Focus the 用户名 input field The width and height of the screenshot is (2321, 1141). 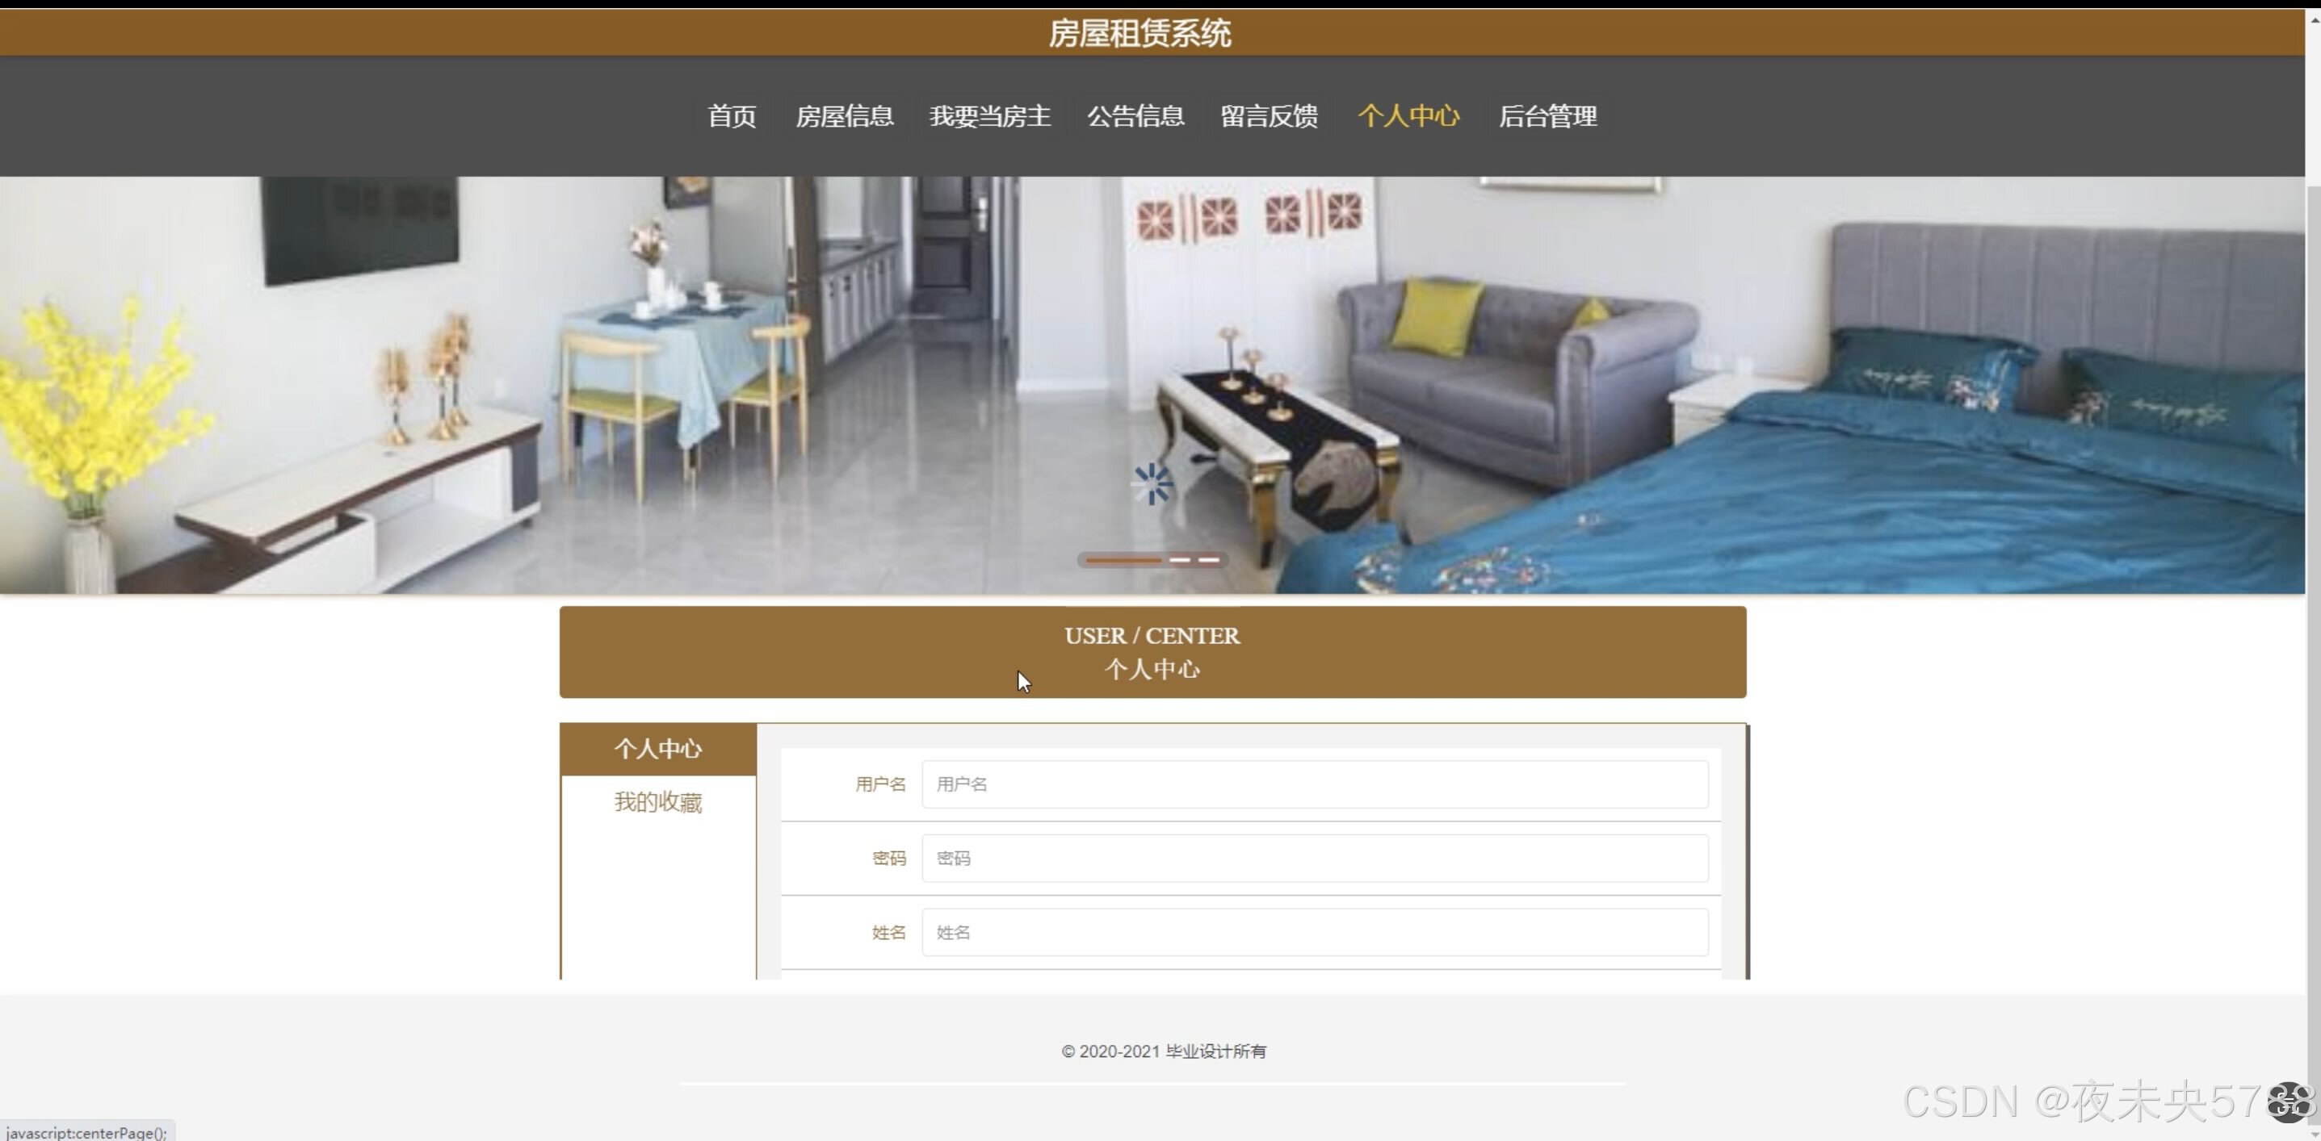click(x=1314, y=784)
